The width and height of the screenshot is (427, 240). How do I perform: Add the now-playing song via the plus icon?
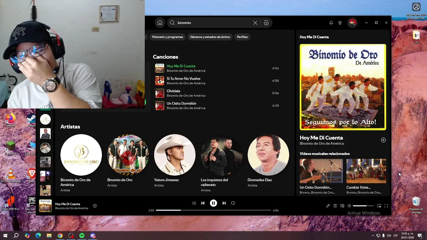95,206
